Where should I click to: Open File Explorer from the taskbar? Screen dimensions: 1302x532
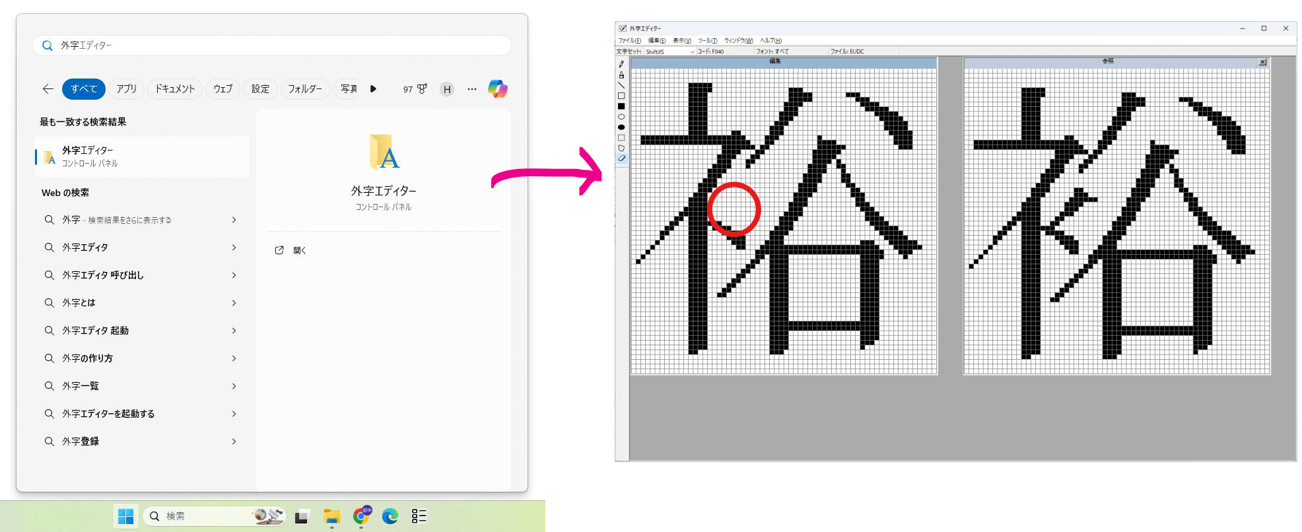tap(331, 516)
